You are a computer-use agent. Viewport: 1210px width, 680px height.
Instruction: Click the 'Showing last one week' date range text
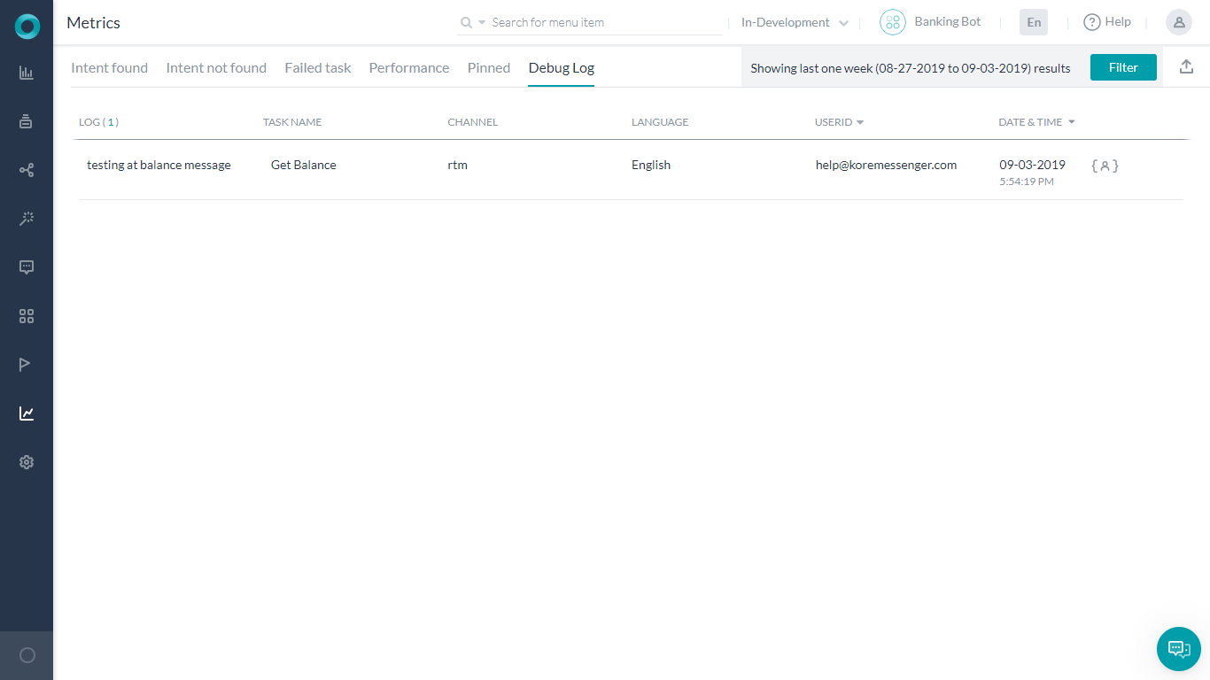click(x=910, y=68)
